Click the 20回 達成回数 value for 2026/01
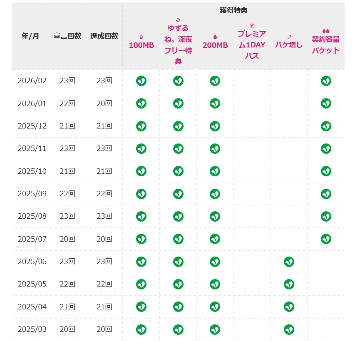The width and height of the screenshot is (360, 341). (104, 104)
